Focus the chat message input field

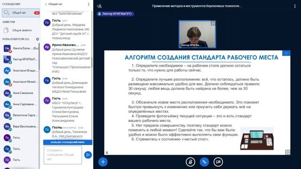pyautogui.click(x=63, y=155)
